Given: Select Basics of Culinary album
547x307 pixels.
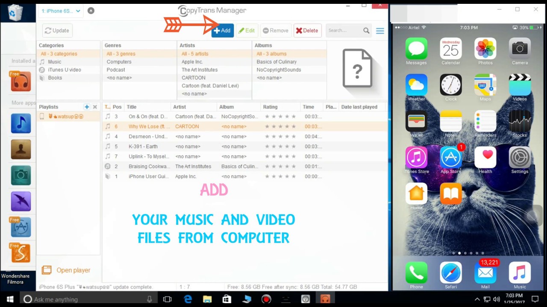Looking at the screenshot, I should pyautogui.click(x=276, y=62).
